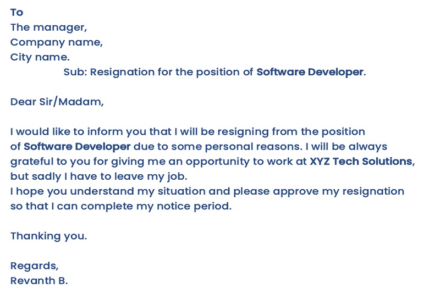Click "Sub:" at the subject line start
Screen dimensions: 440x293
(75, 72)
